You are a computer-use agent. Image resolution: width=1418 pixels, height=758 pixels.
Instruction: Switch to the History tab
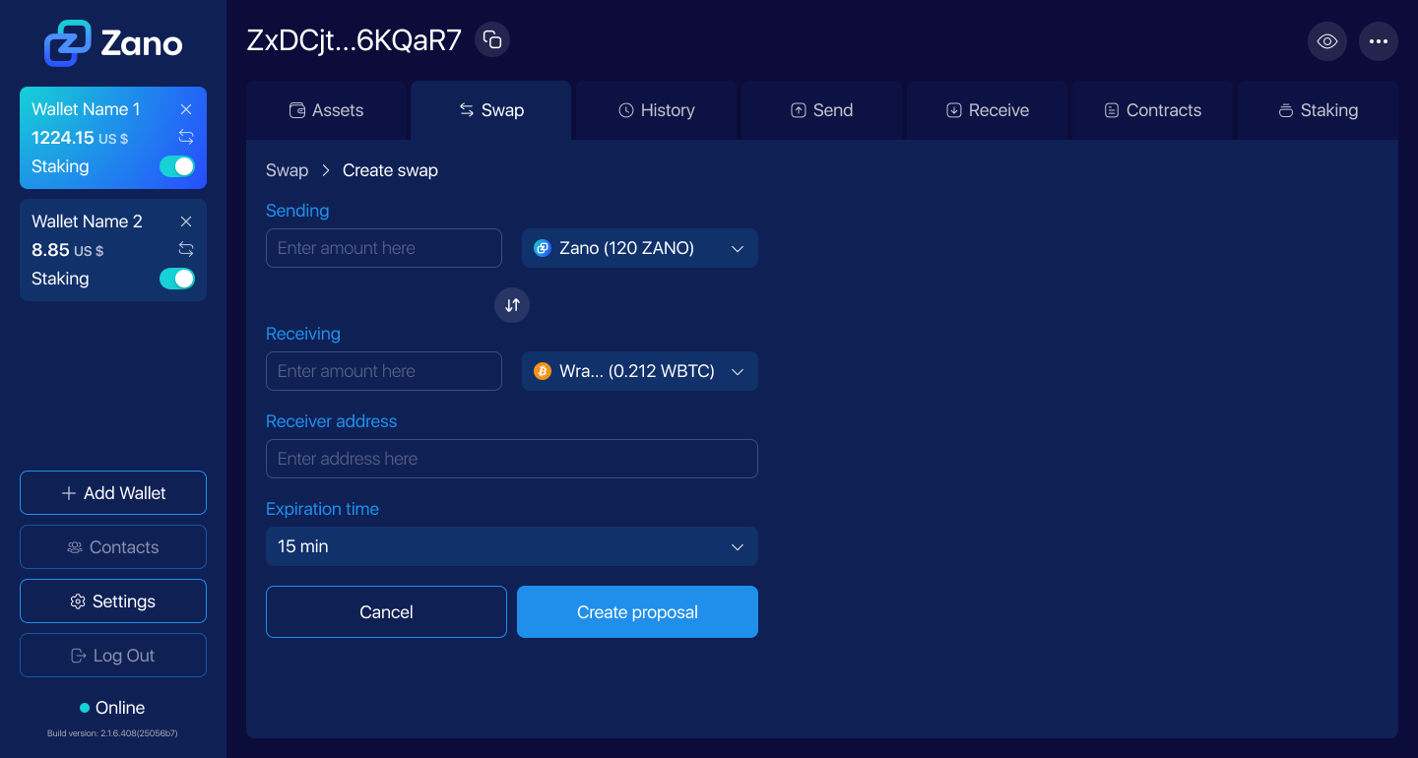click(x=656, y=110)
